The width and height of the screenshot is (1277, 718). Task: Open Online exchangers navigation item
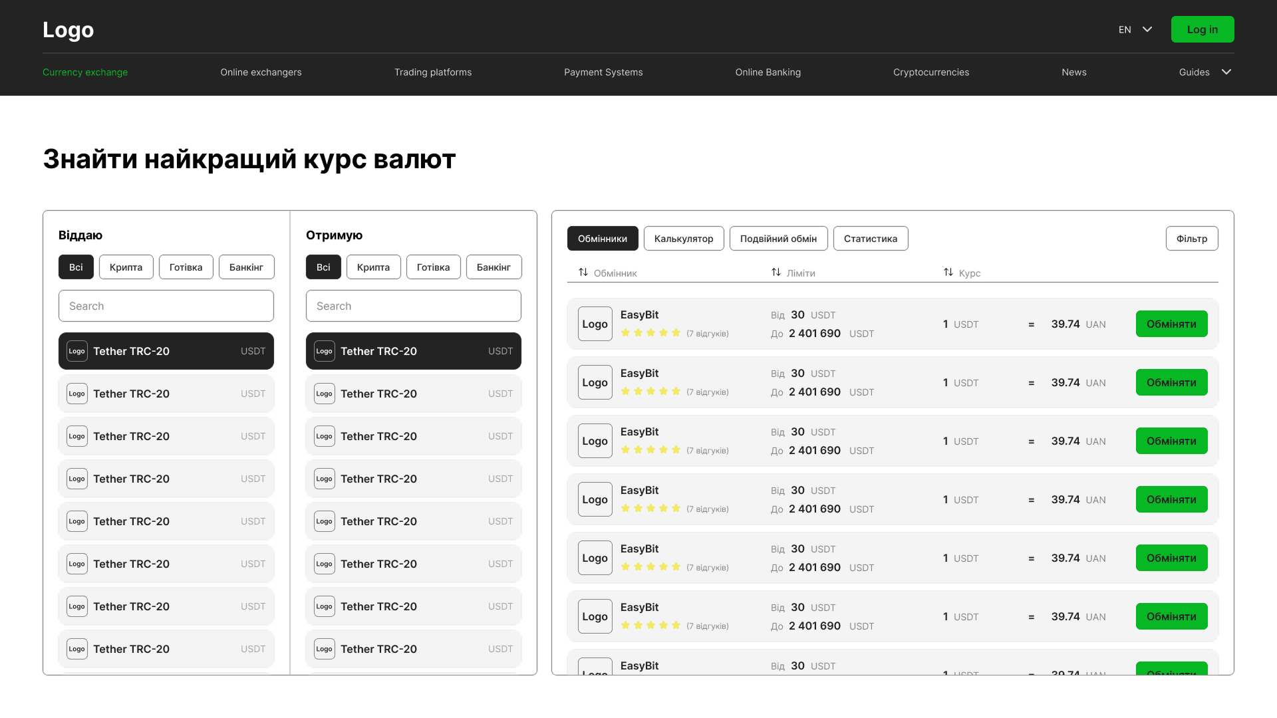point(261,72)
